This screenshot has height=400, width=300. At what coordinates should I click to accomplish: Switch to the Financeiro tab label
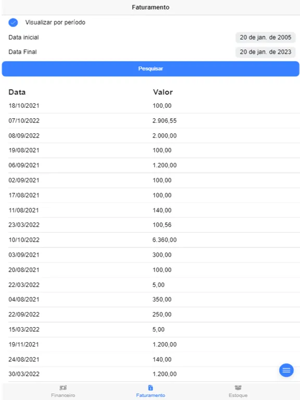tap(63, 395)
